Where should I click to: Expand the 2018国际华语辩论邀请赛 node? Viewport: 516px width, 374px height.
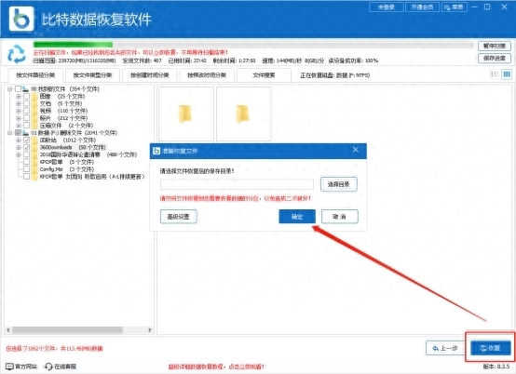(x=19, y=154)
